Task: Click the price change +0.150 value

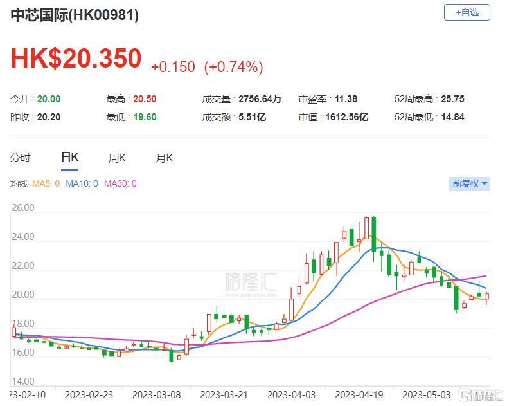Action: (x=173, y=67)
